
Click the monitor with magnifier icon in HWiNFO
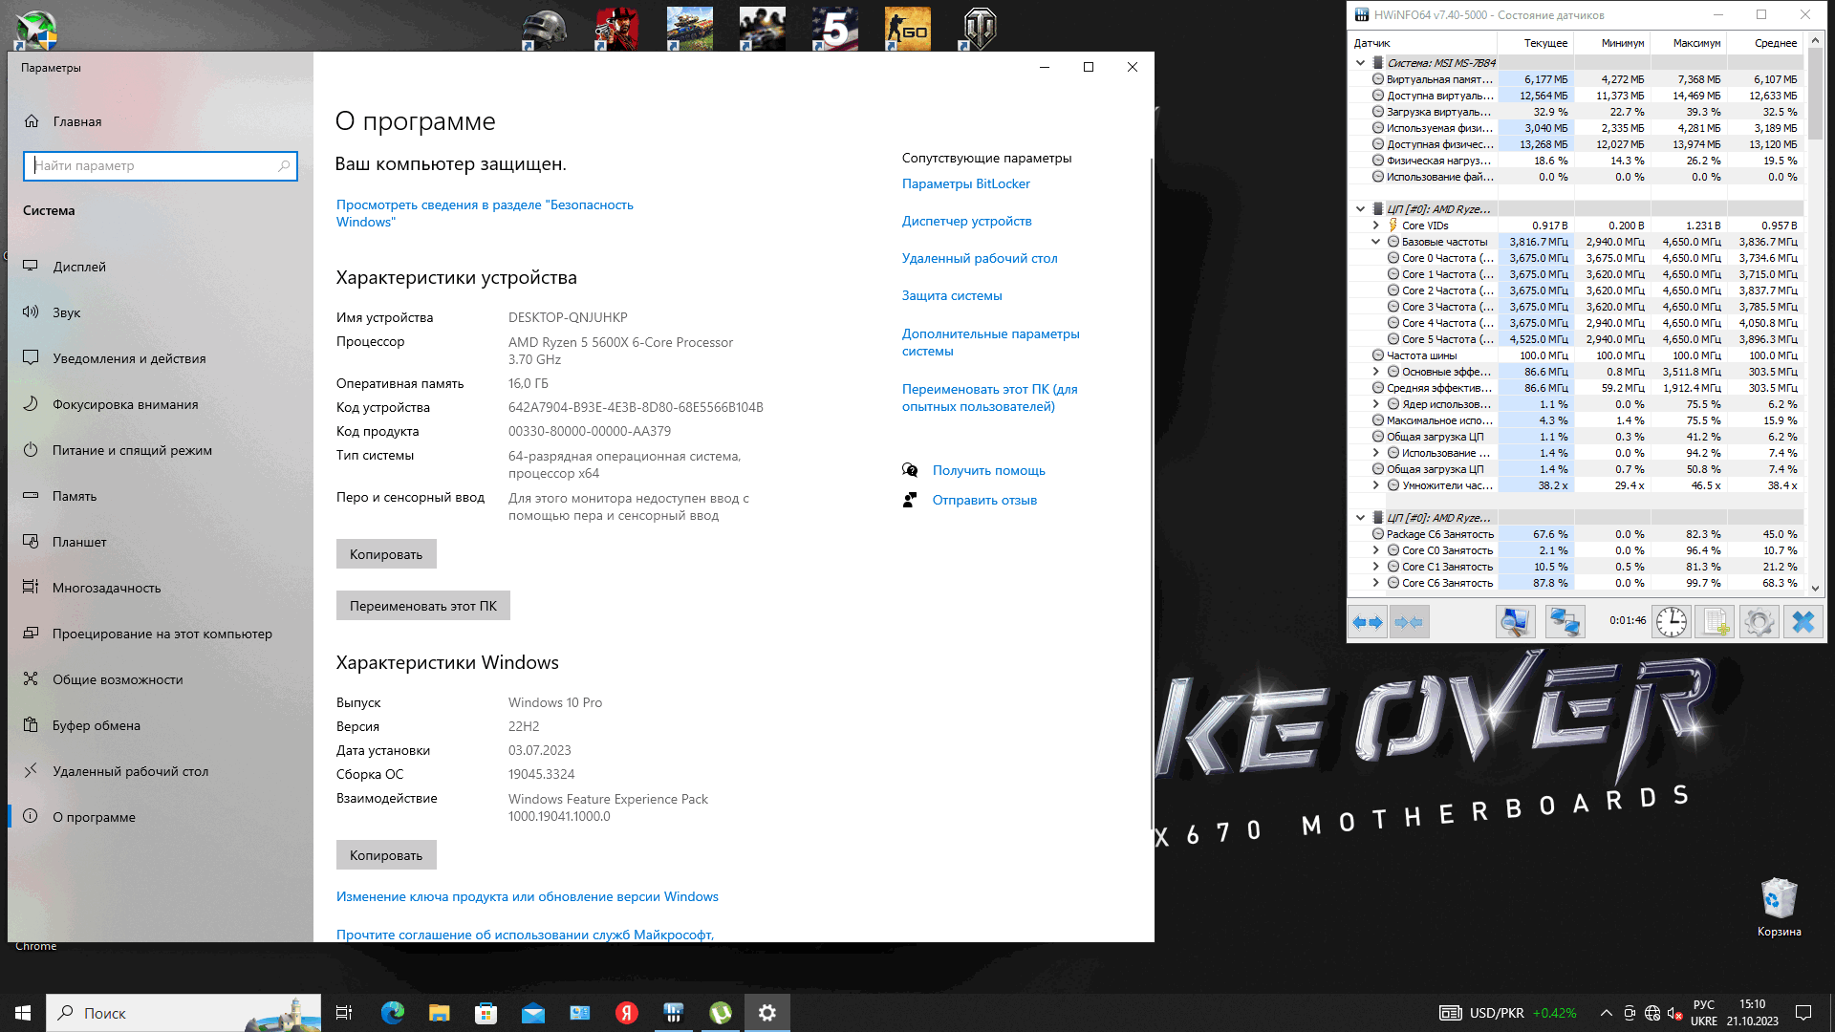pos(1515,622)
